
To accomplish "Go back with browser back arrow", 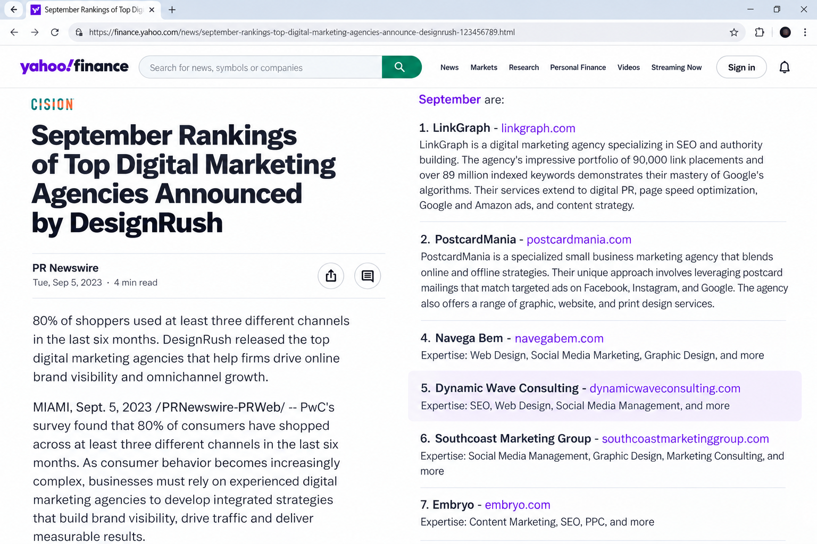I will click(14, 32).
